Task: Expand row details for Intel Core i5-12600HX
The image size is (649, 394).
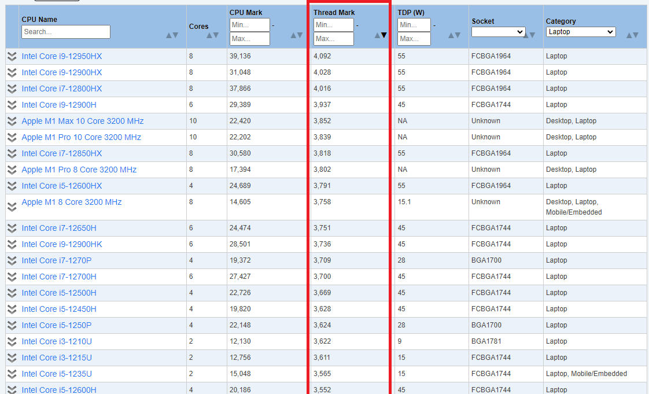Action: point(12,186)
